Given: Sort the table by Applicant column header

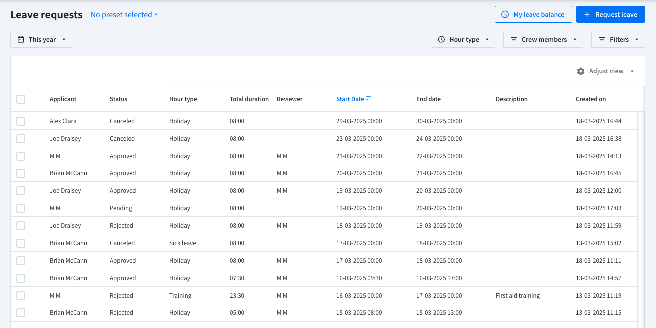Looking at the screenshot, I should point(63,99).
